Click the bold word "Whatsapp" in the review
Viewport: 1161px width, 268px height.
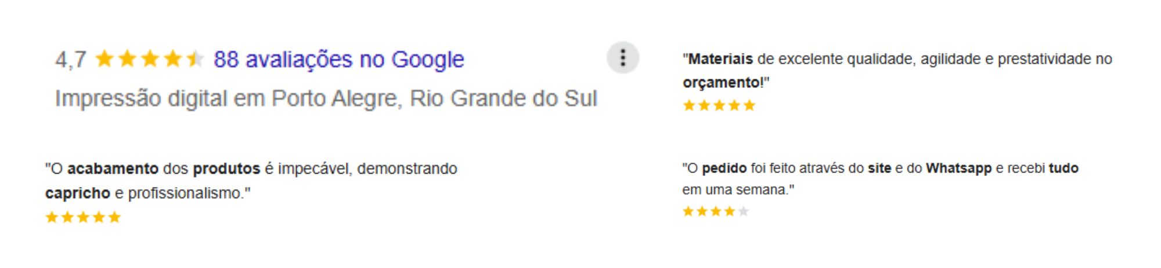pos(958,168)
